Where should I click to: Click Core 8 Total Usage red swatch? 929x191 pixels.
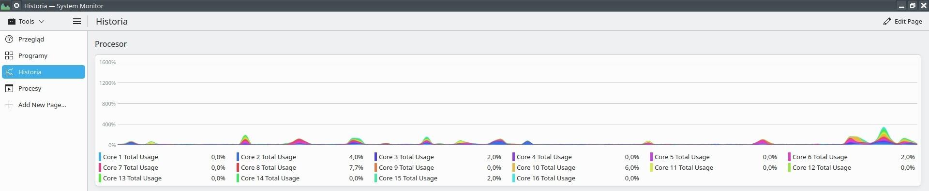238,167
